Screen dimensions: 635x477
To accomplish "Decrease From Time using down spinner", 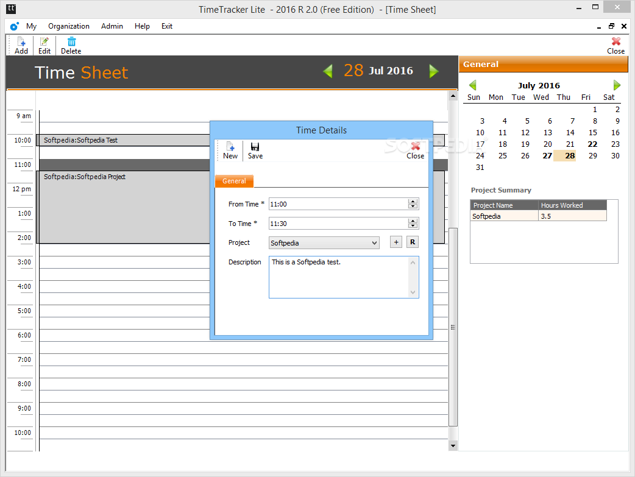I will [x=413, y=206].
